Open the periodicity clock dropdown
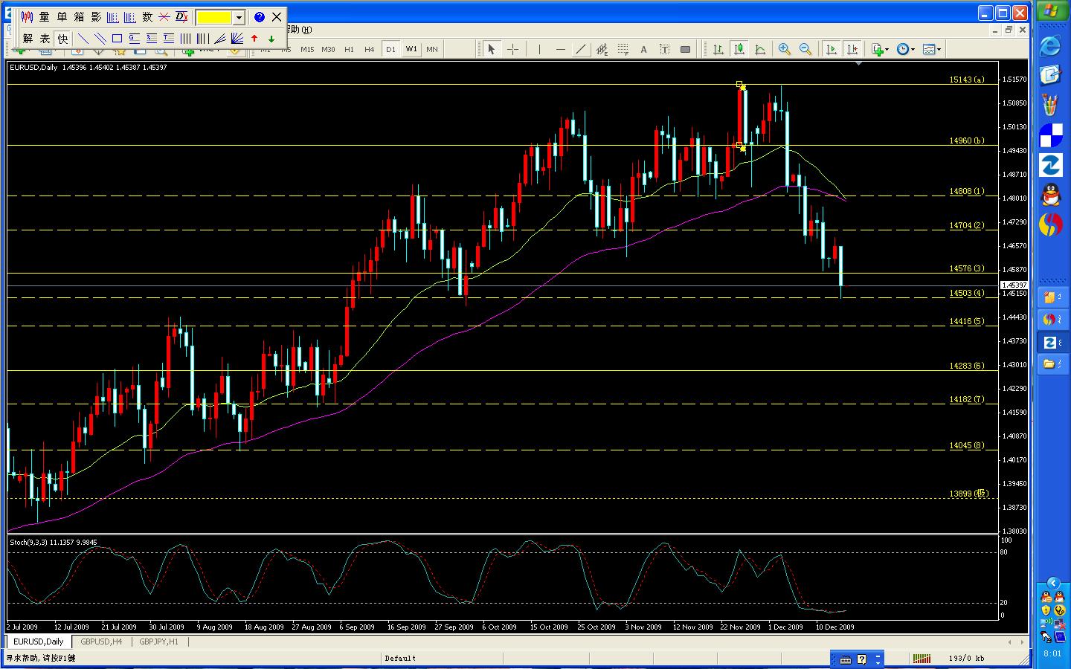Image resolution: width=1071 pixels, height=669 pixels. click(905, 50)
